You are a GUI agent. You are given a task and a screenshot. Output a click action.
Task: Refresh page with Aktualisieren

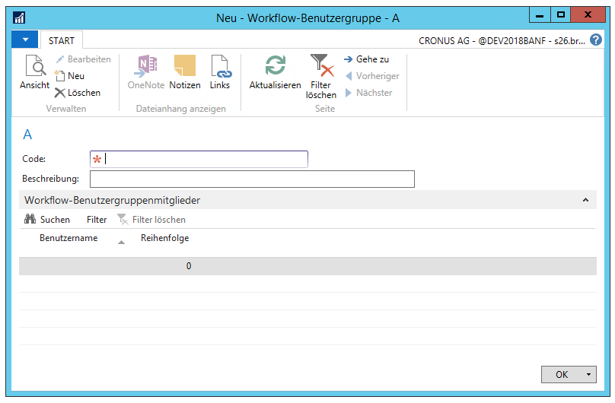275,72
